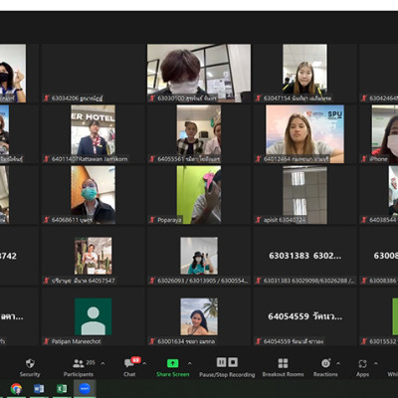Expand the arrow next to Participants

click(x=102, y=363)
